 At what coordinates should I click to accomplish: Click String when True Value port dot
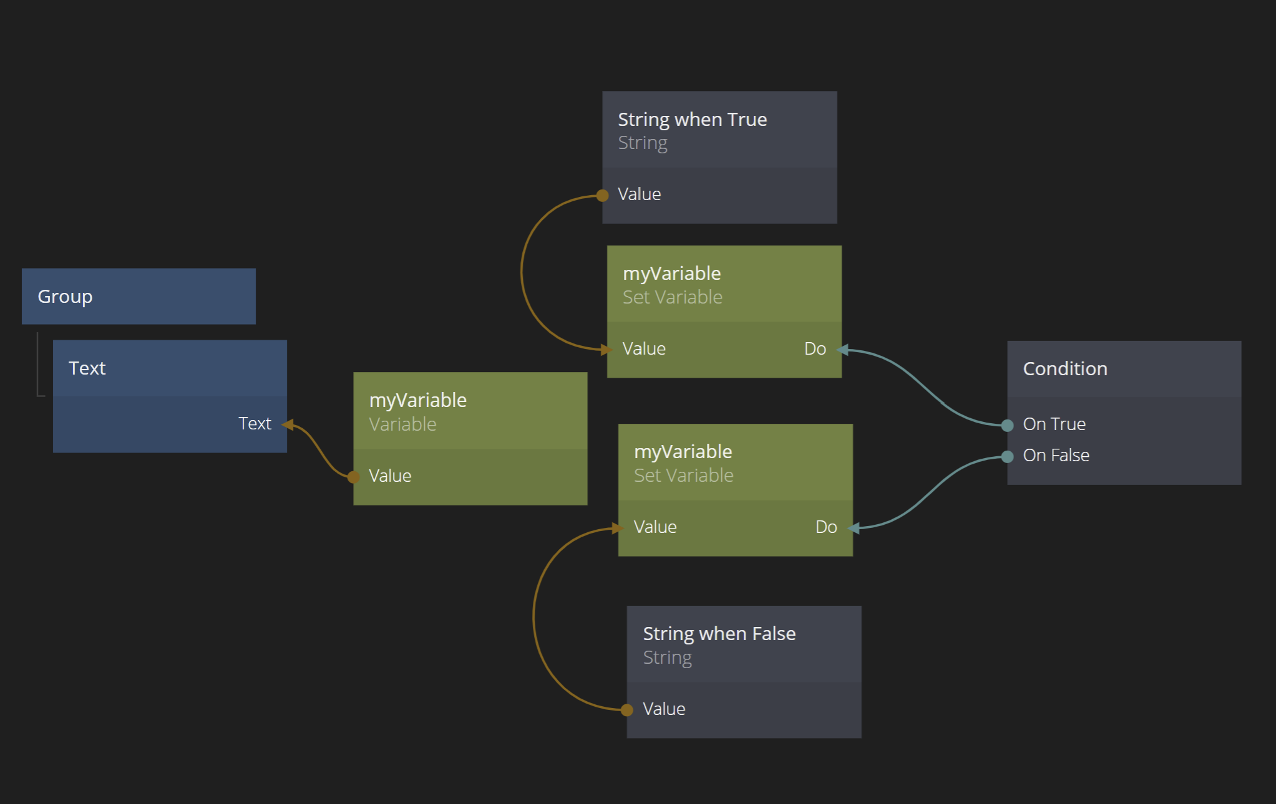point(602,196)
